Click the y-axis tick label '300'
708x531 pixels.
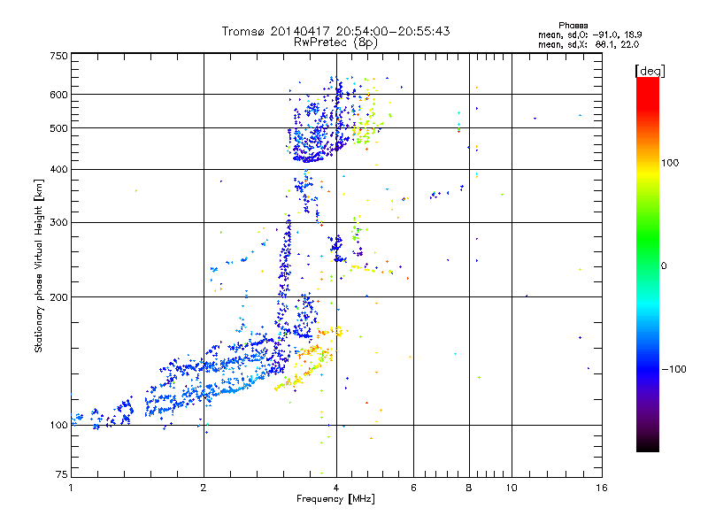58,223
